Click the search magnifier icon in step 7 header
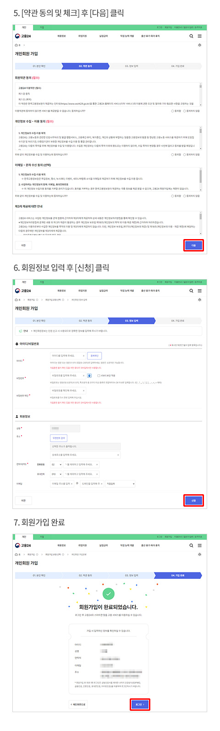 (x=191, y=545)
